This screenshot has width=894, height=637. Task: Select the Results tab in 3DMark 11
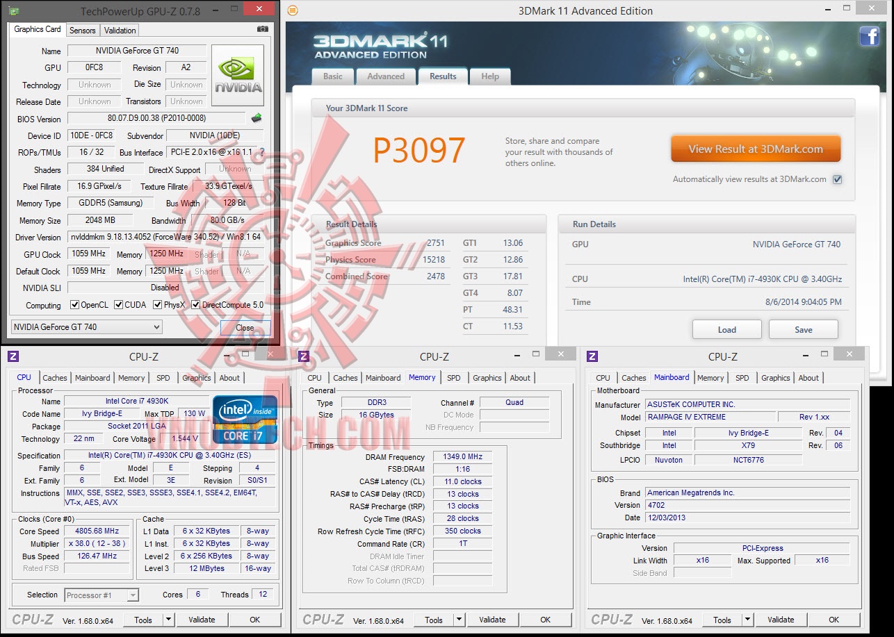pyautogui.click(x=443, y=76)
